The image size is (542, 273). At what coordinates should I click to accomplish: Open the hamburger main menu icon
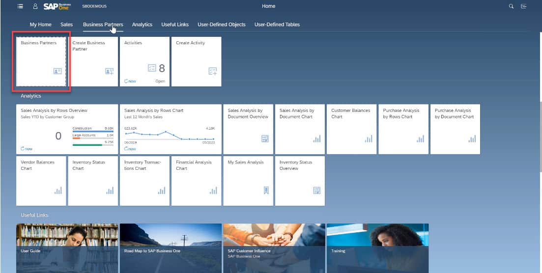tap(20, 6)
